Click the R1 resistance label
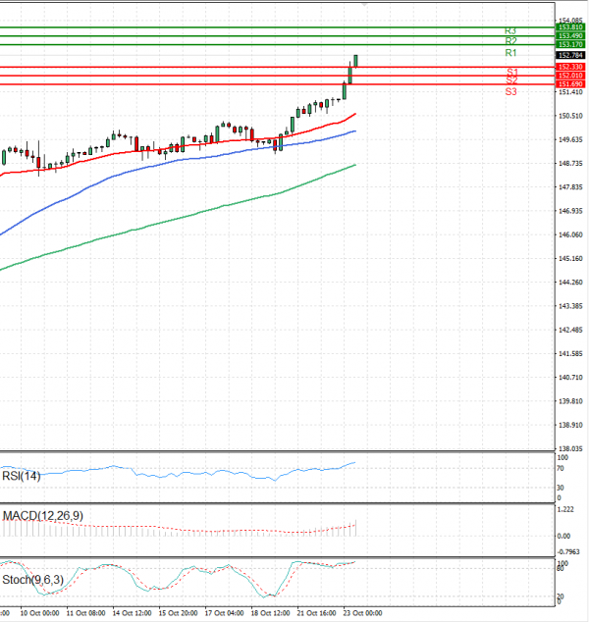 click(x=510, y=53)
